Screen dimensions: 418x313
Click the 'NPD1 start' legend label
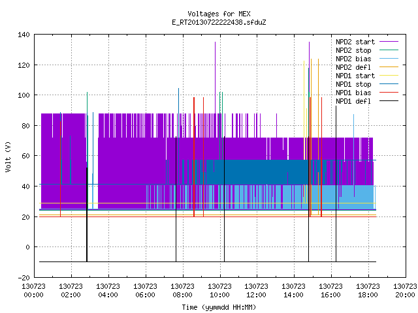click(355, 76)
